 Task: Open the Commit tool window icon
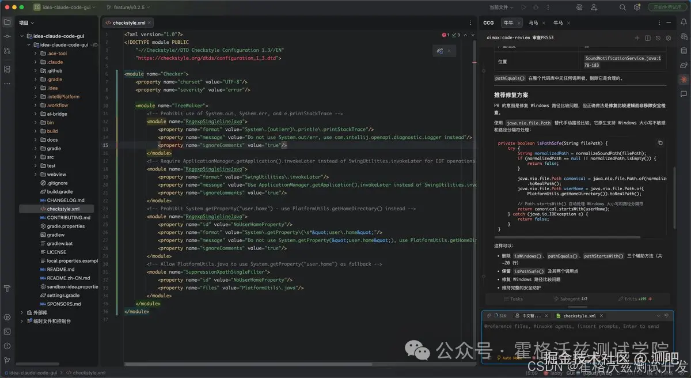tap(7, 37)
